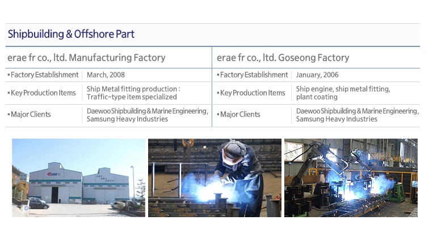Click Ship engine, ship metal fitting text

pos(343,93)
